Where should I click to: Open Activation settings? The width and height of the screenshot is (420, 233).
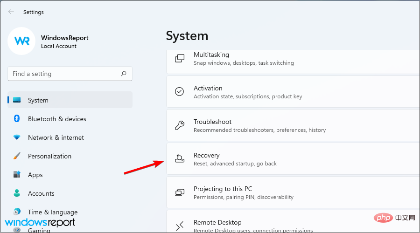pyautogui.click(x=293, y=92)
